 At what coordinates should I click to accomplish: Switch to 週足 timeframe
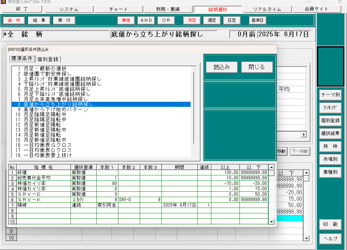click(x=212, y=20)
